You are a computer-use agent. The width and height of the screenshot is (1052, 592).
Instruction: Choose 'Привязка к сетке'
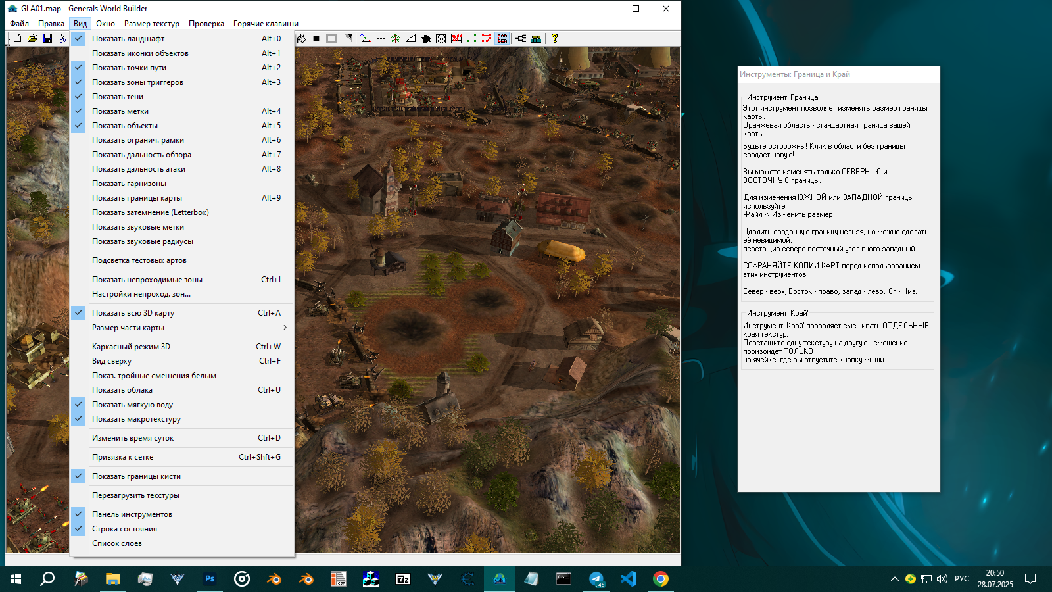[x=182, y=457]
